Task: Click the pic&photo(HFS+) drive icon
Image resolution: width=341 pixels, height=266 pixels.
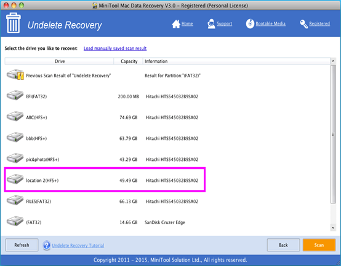Action: coord(15,158)
